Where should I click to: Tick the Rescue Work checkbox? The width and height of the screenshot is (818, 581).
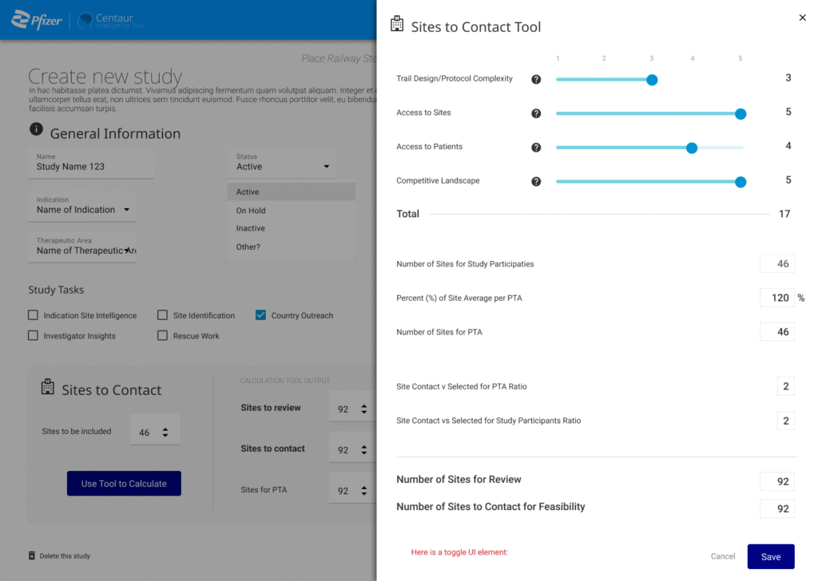pos(162,336)
